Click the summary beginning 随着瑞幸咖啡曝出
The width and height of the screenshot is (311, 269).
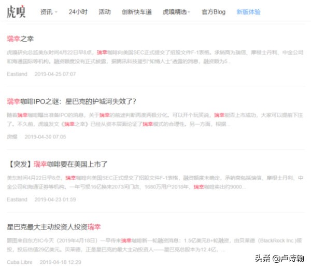pos(155,119)
